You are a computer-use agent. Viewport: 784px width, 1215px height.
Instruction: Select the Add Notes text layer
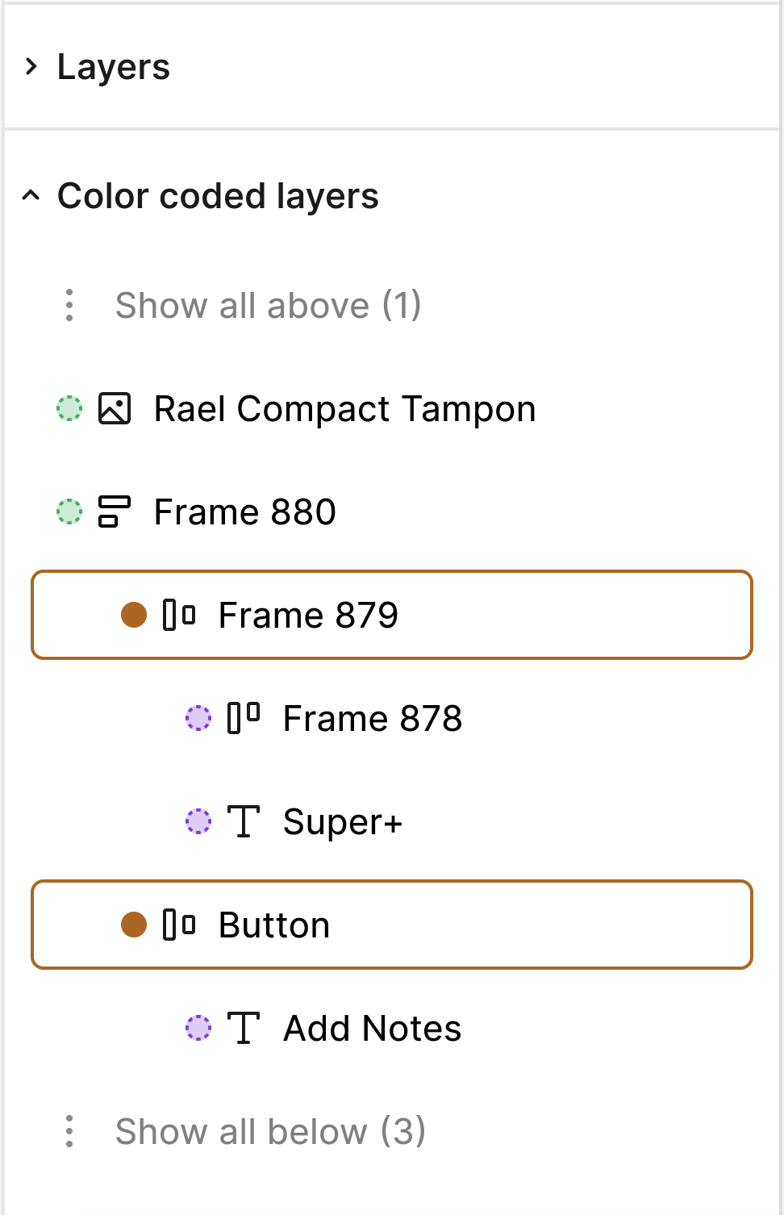click(x=372, y=1028)
